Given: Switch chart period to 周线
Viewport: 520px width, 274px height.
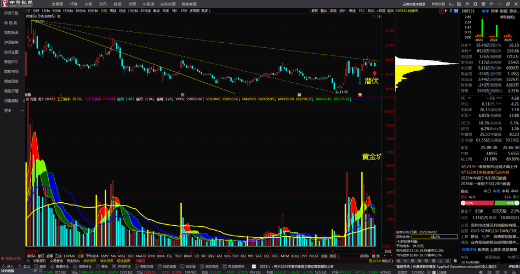Looking at the screenshot, I should coord(113,10).
